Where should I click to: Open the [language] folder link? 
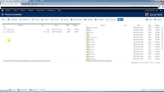(92, 44)
